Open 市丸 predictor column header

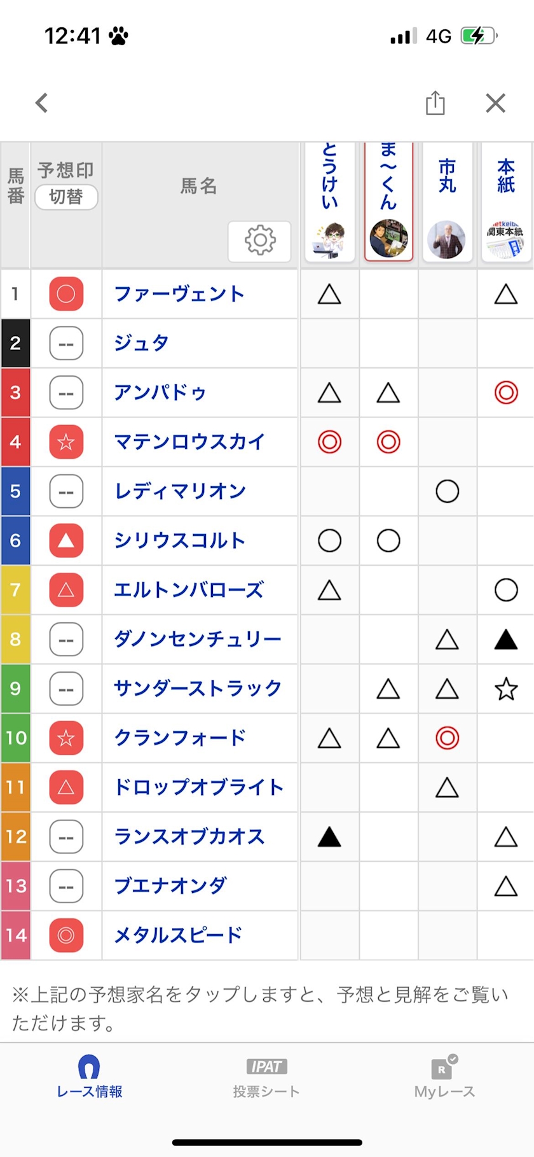[448, 202]
